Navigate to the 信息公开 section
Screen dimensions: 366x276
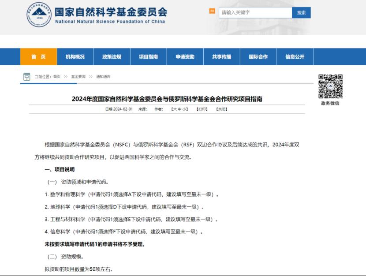(295, 57)
